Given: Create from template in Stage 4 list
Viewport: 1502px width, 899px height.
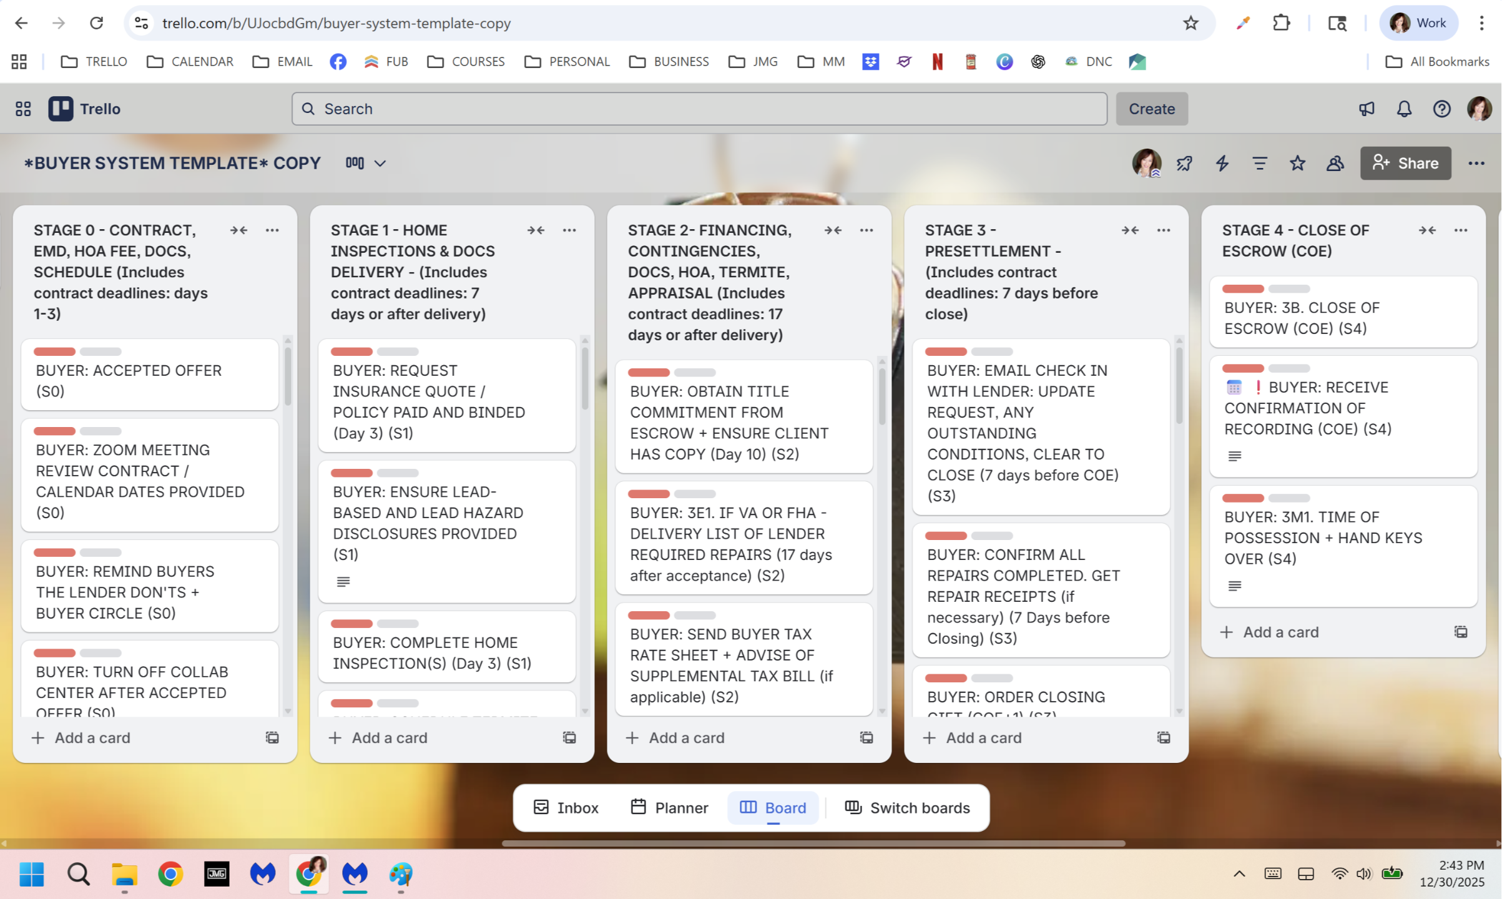Looking at the screenshot, I should pyautogui.click(x=1460, y=632).
